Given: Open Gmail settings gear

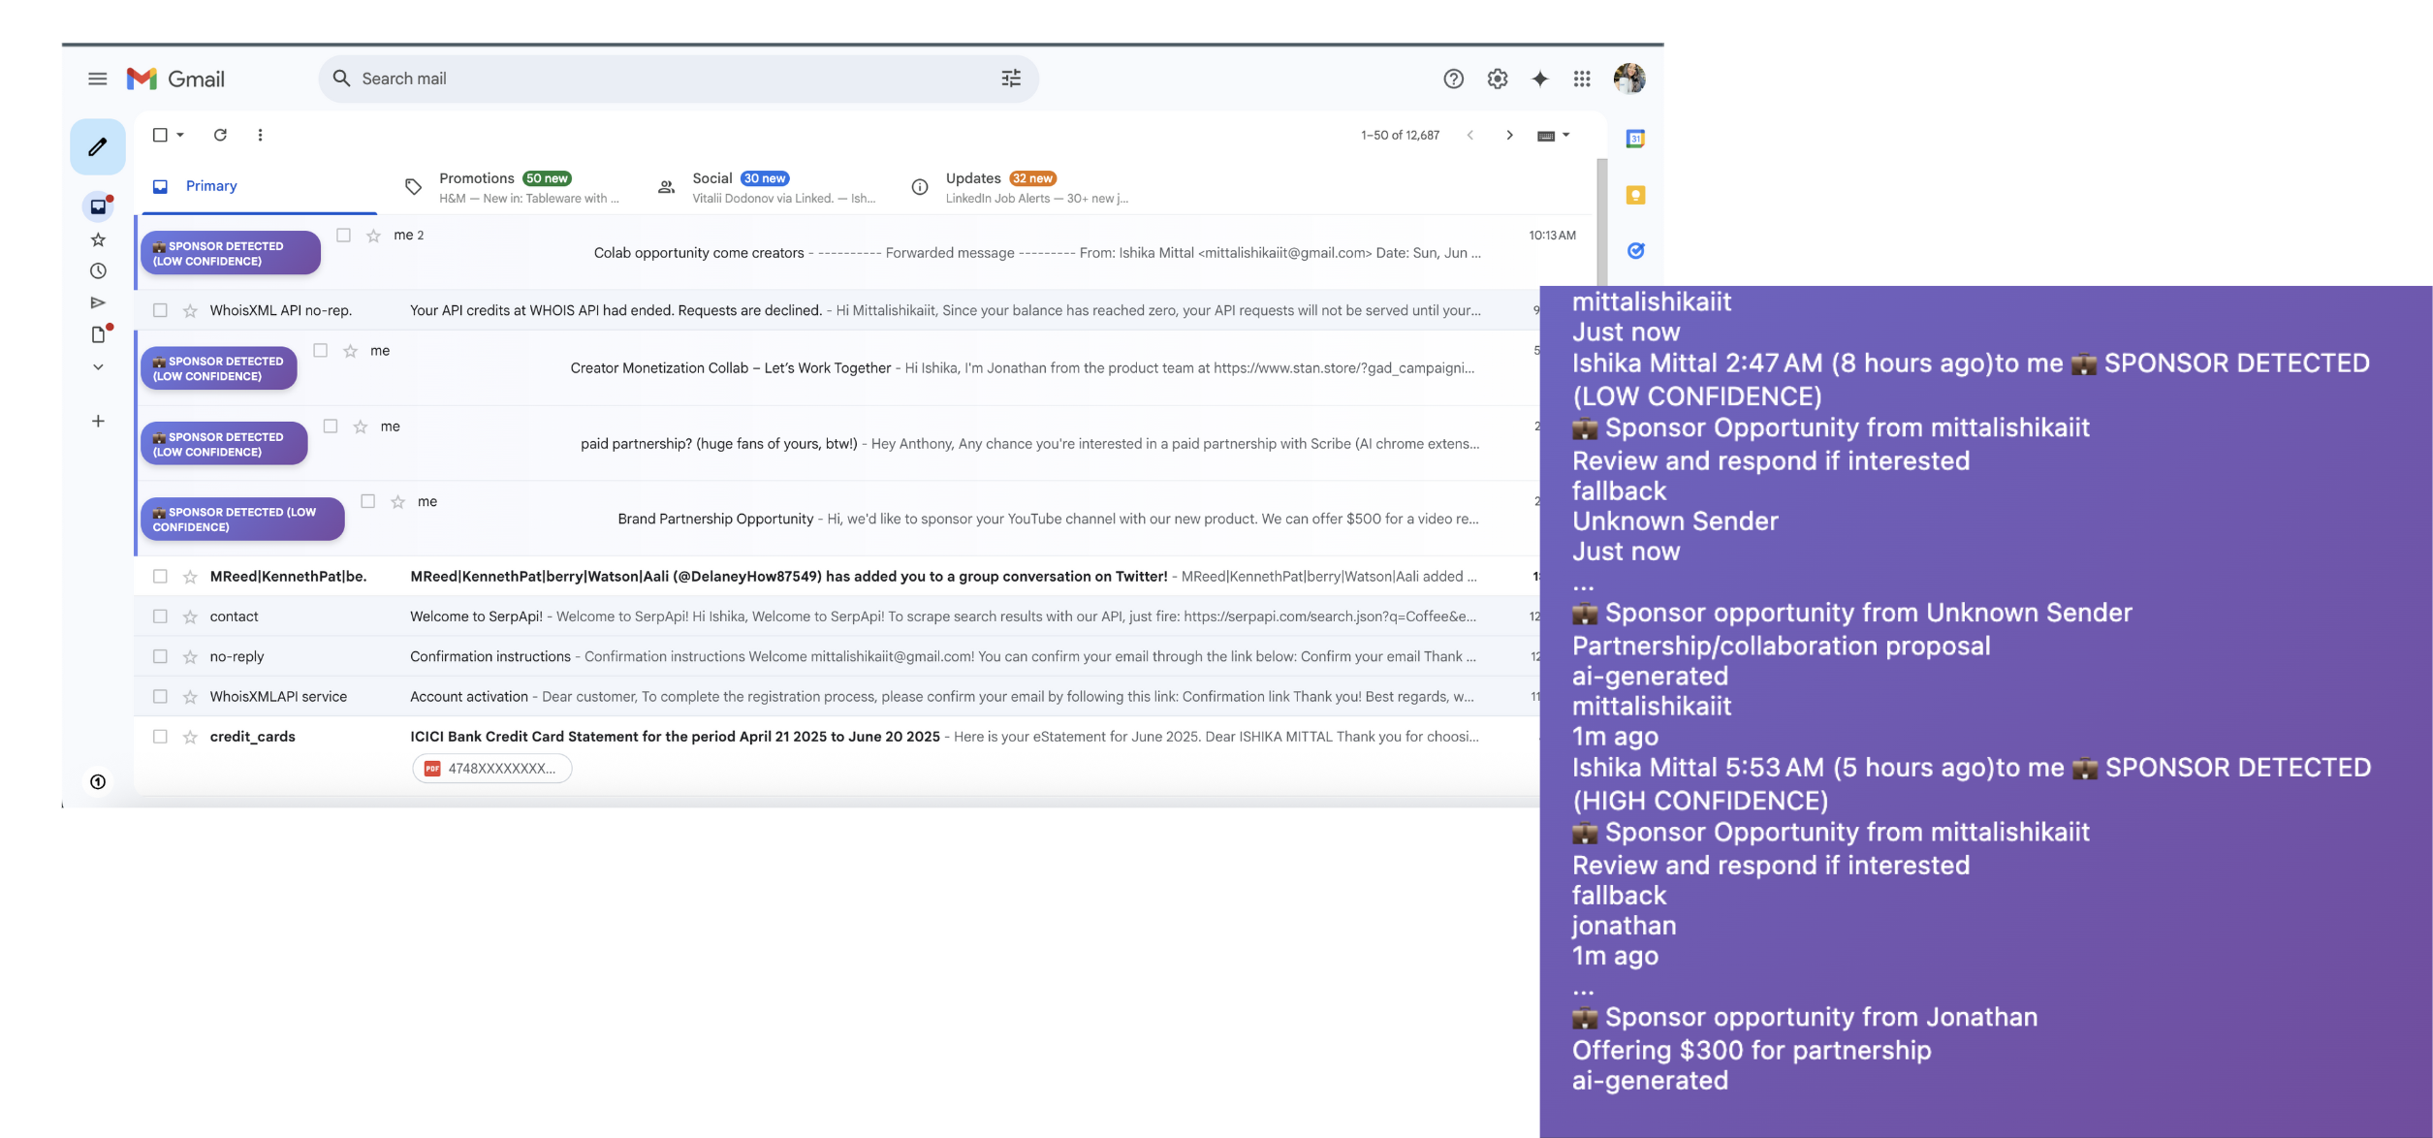Looking at the screenshot, I should 1497,79.
